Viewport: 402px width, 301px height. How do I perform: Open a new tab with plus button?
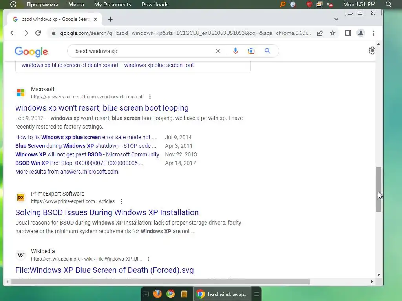pos(110,19)
